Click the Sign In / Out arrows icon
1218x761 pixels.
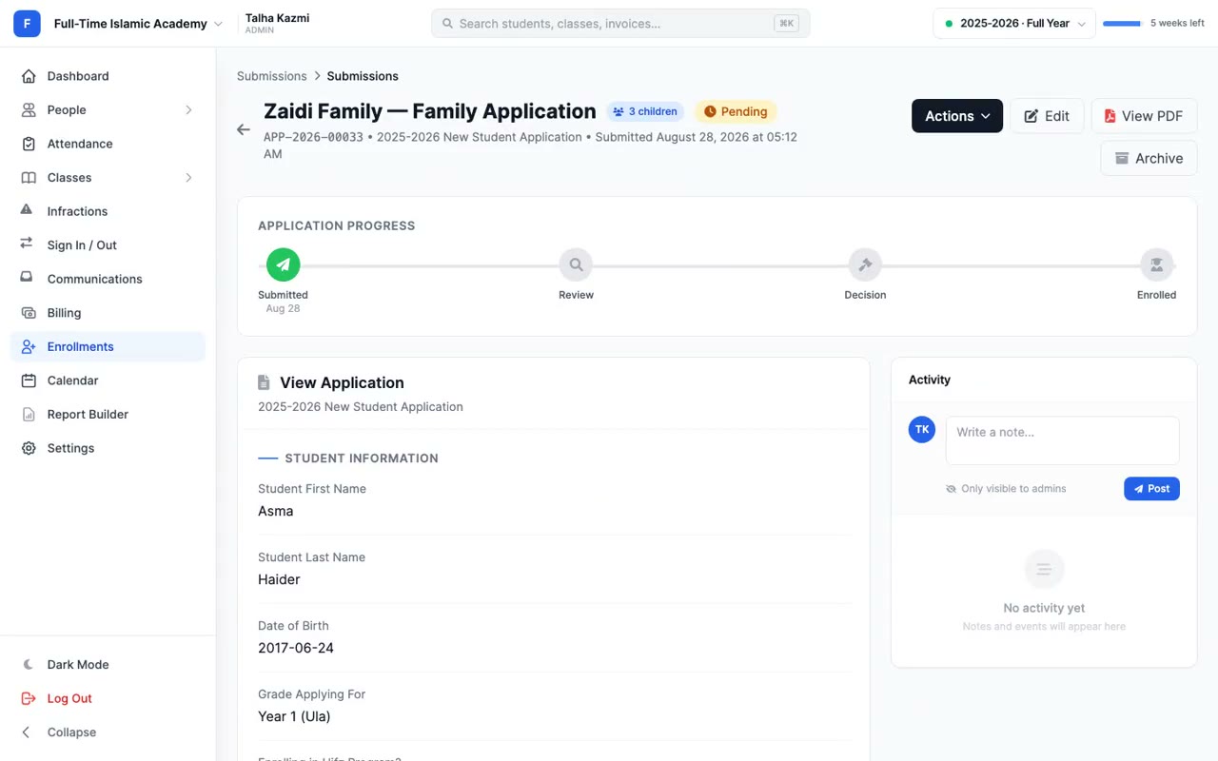pos(28,244)
